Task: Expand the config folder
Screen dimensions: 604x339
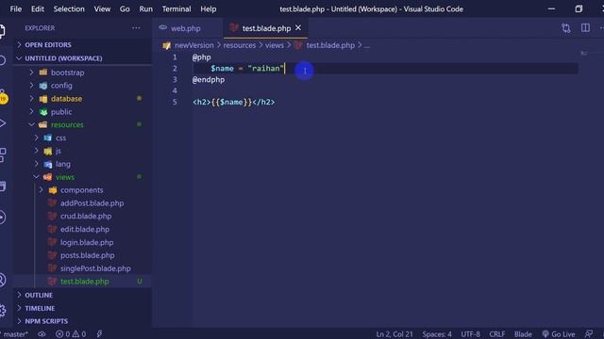Action: [61, 86]
